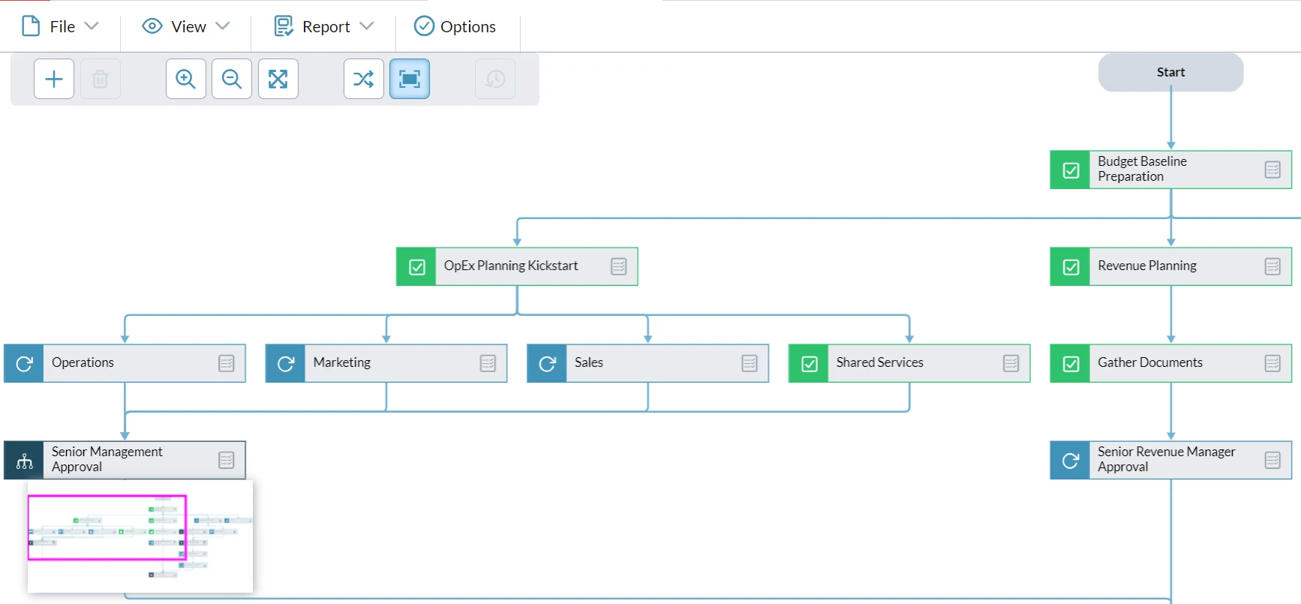This screenshot has width=1301, height=604.
Task: Select the Budget Baseline Preparation task label
Action: (x=1142, y=169)
